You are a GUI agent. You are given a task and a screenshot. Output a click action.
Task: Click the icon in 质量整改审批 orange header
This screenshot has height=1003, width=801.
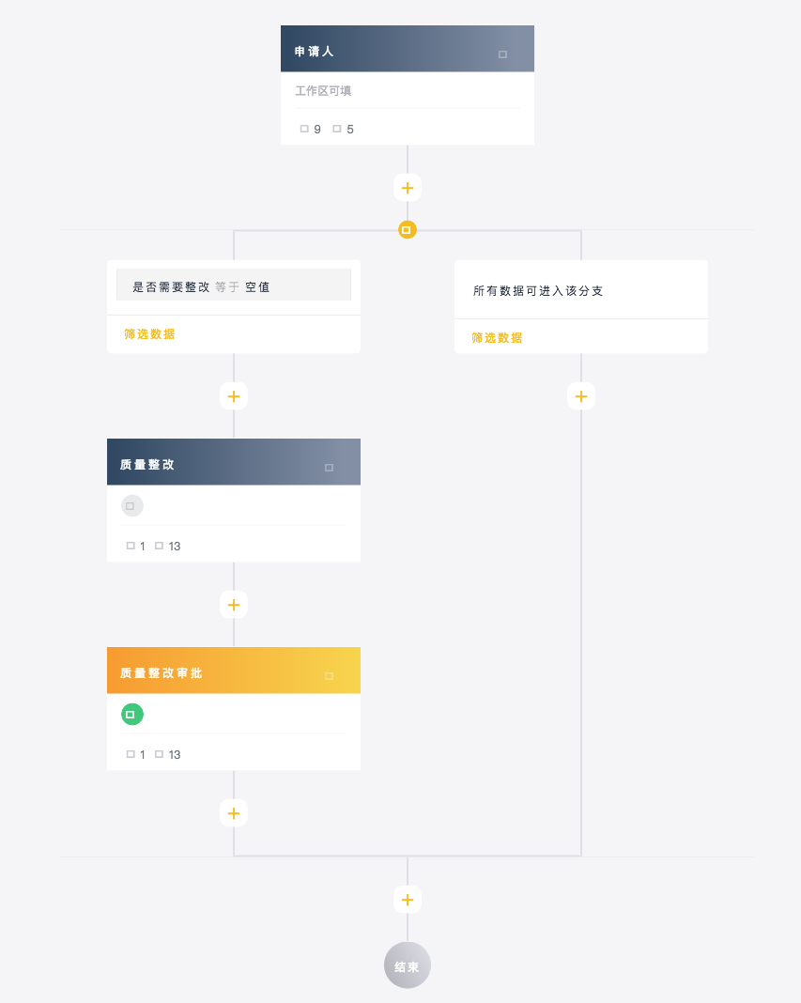329,676
